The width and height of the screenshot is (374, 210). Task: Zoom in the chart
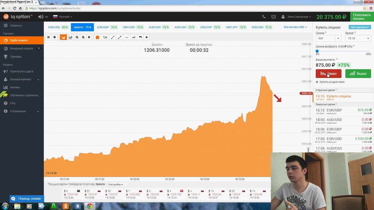point(83,37)
